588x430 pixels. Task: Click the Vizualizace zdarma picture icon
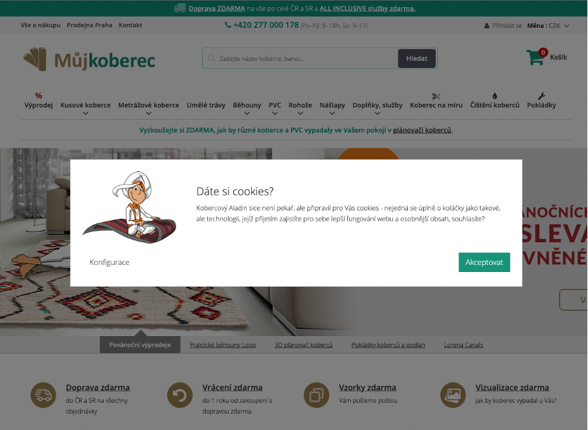(453, 395)
